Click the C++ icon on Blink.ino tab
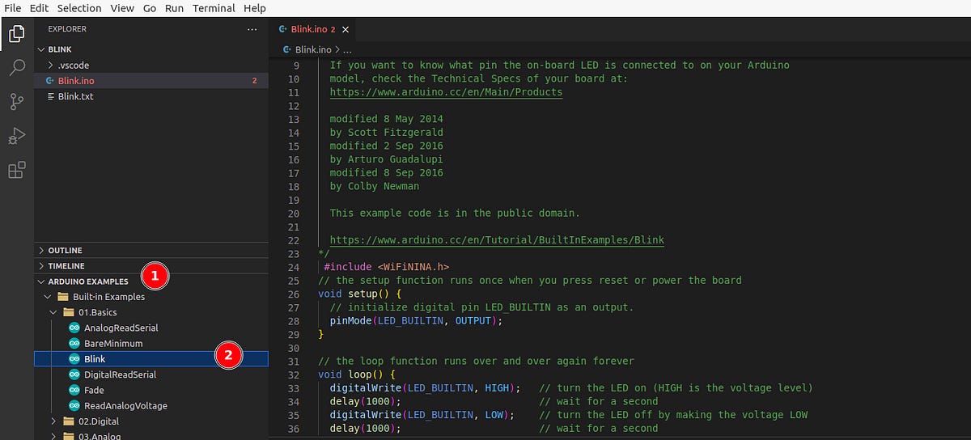The width and height of the screenshot is (971, 440). point(282,29)
